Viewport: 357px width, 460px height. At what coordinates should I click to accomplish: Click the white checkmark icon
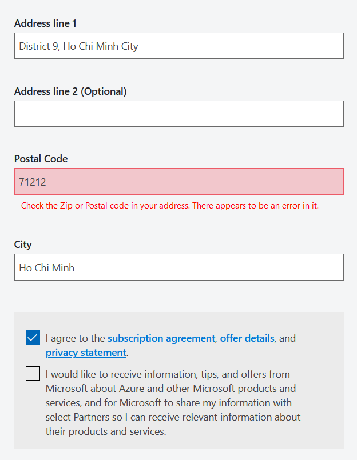pyautogui.click(x=33, y=338)
